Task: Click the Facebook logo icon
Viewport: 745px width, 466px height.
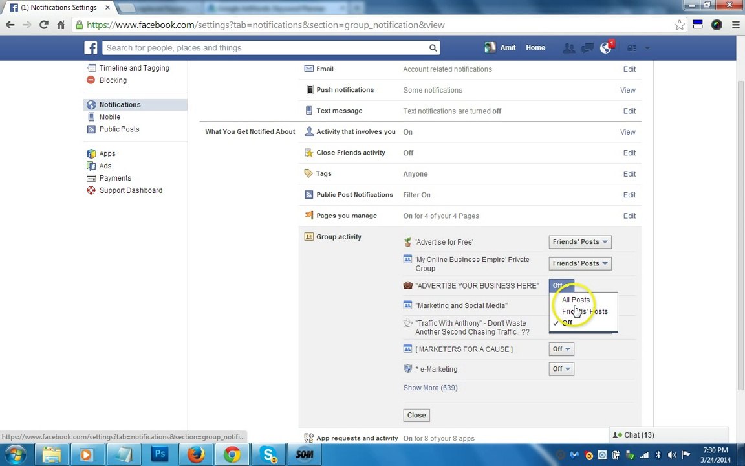Action: tap(91, 47)
